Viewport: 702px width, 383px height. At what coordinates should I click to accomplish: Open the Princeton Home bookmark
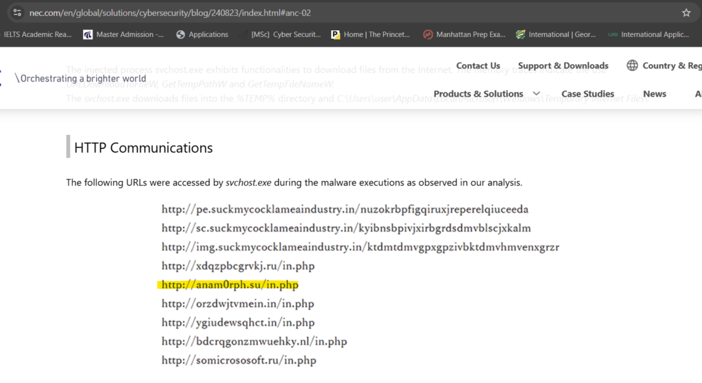[370, 34]
